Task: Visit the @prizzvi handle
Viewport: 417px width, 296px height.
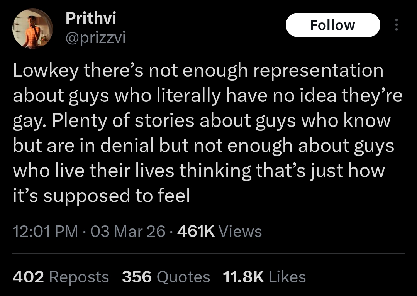Action: [95, 37]
